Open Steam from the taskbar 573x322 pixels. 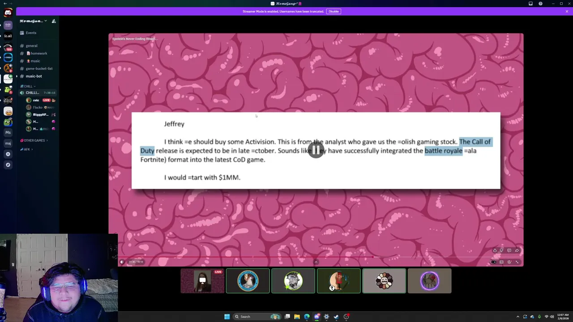coord(336,317)
